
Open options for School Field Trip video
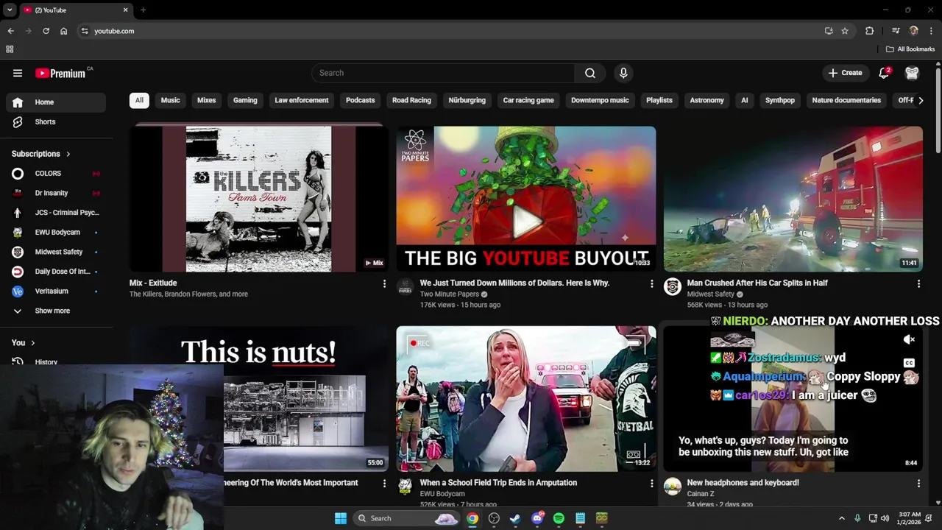pyautogui.click(x=651, y=484)
